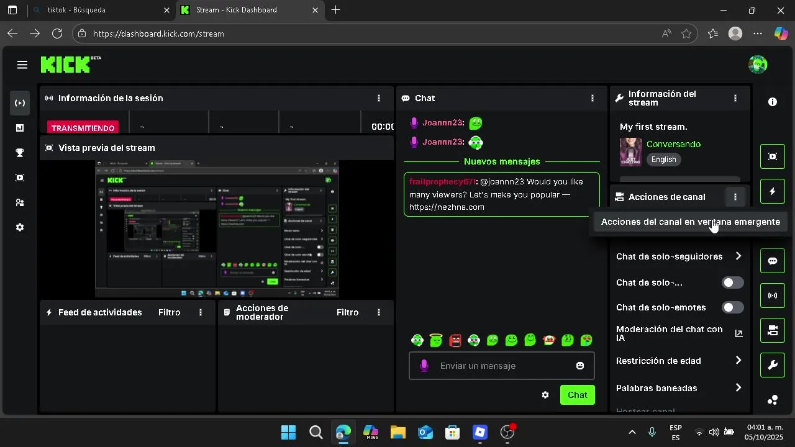Open the hamburger menu beside the Kick logo
This screenshot has height=447, width=795.
click(22, 65)
